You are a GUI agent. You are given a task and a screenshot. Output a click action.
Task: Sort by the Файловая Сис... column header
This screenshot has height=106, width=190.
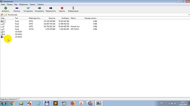click(x=35, y=18)
